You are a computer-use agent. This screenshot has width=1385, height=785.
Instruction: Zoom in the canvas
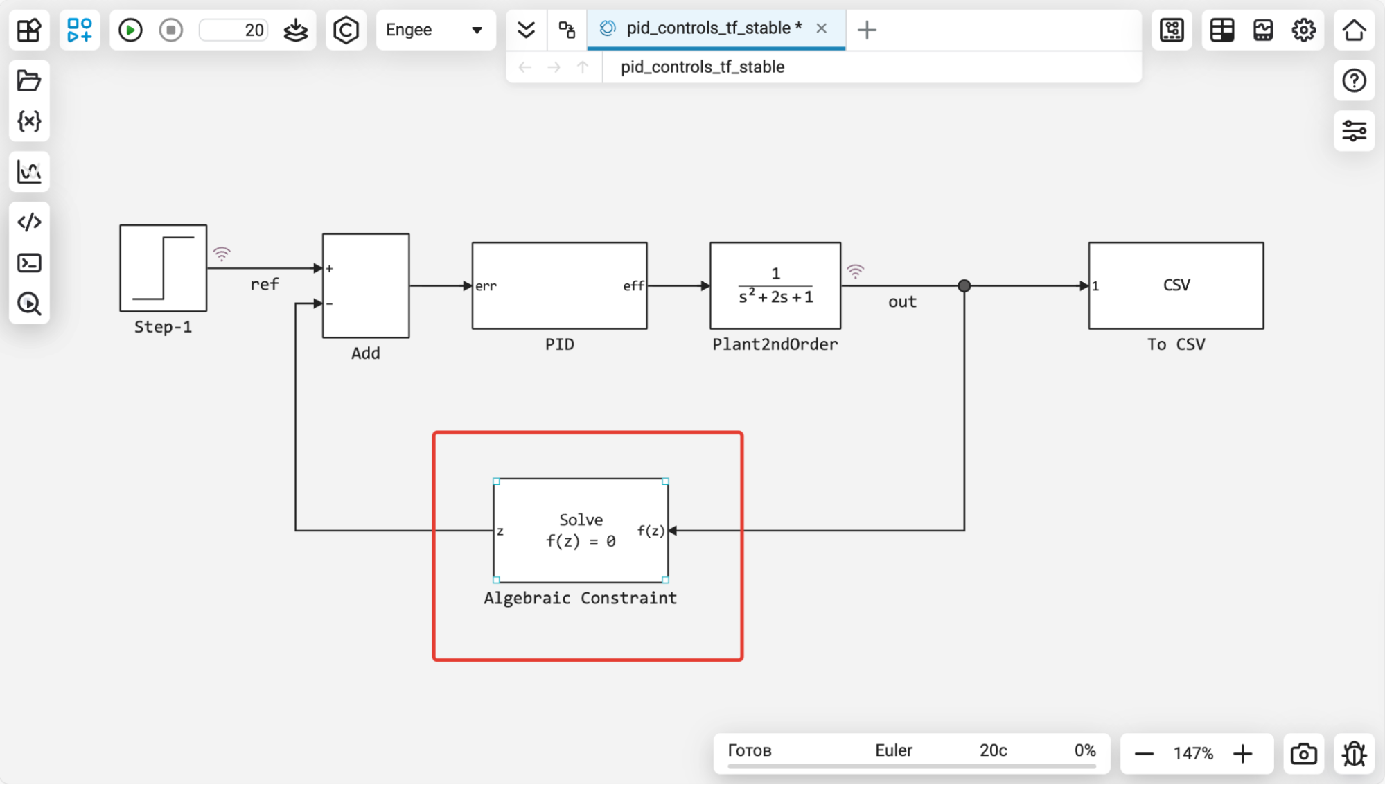[1243, 753]
